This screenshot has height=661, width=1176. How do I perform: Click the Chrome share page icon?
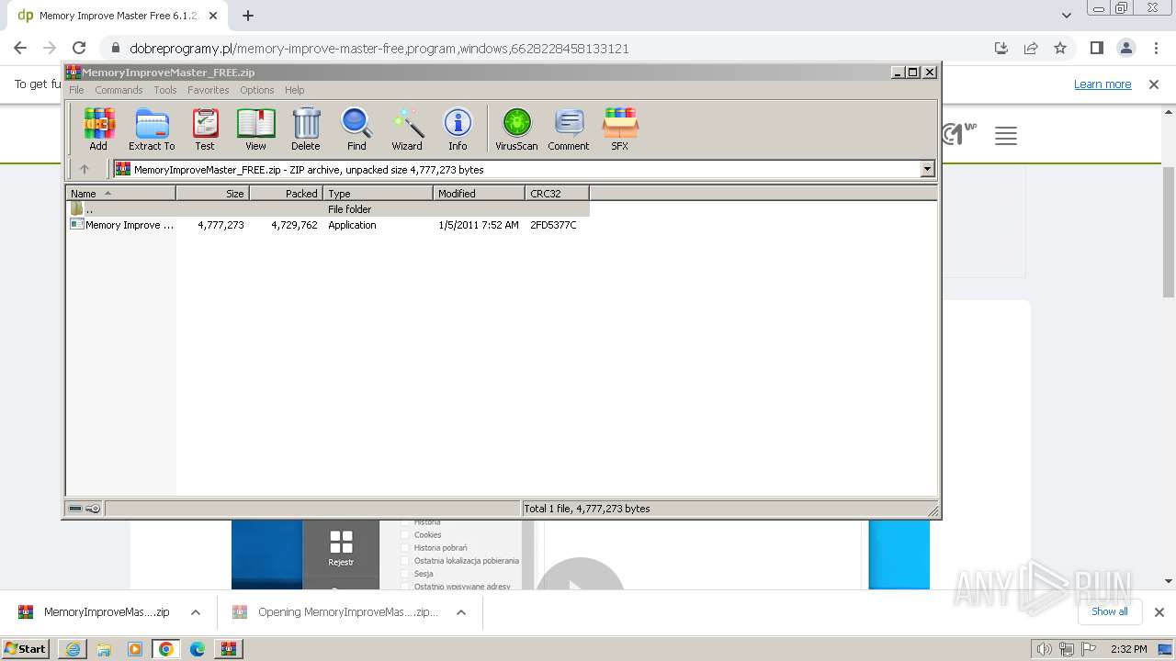pyautogui.click(x=1031, y=48)
